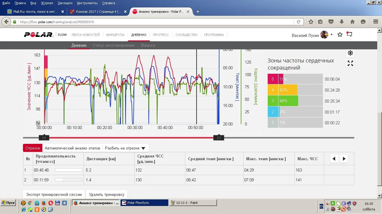Screen dimensions: 382x214
Task: Open 'Разбить на отрезки' dropdown
Action: (125, 148)
